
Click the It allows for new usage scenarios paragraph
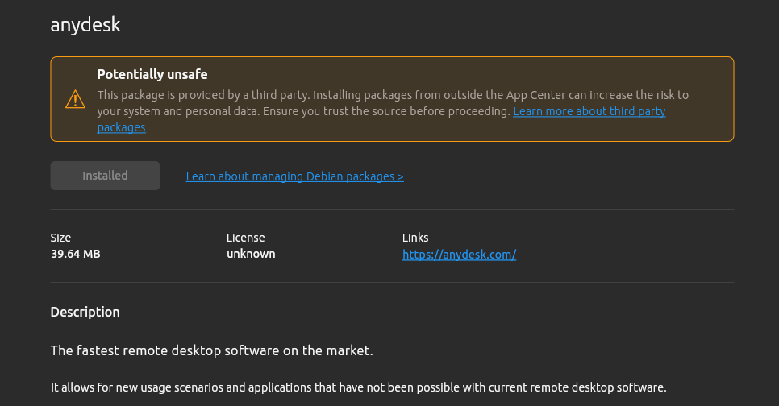click(x=359, y=387)
